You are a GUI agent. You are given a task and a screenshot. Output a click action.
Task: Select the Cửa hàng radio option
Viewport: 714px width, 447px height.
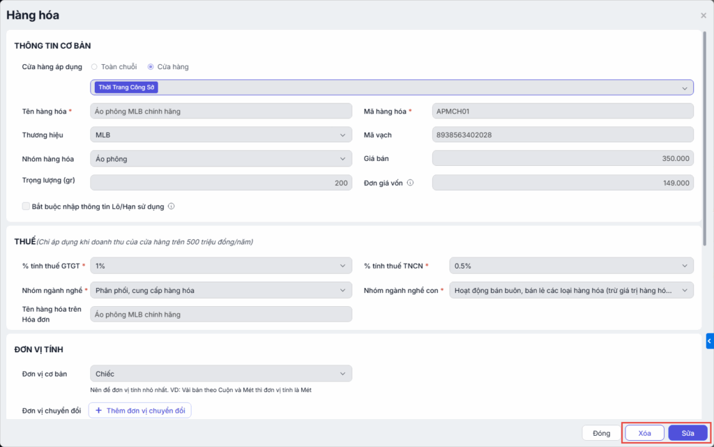click(151, 67)
